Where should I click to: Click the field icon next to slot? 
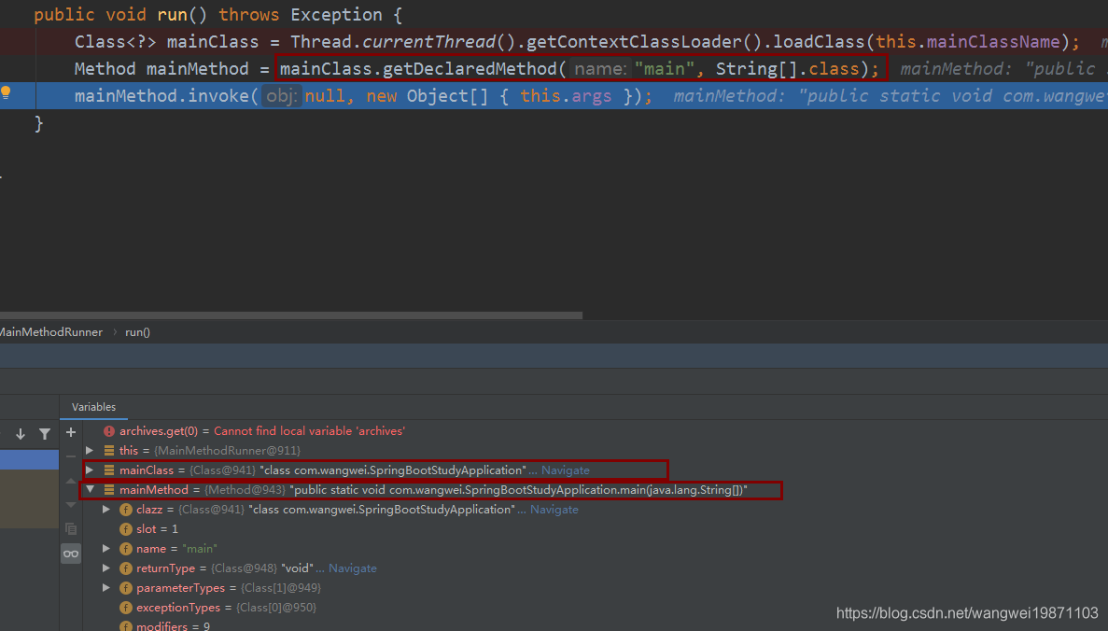(126, 529)
